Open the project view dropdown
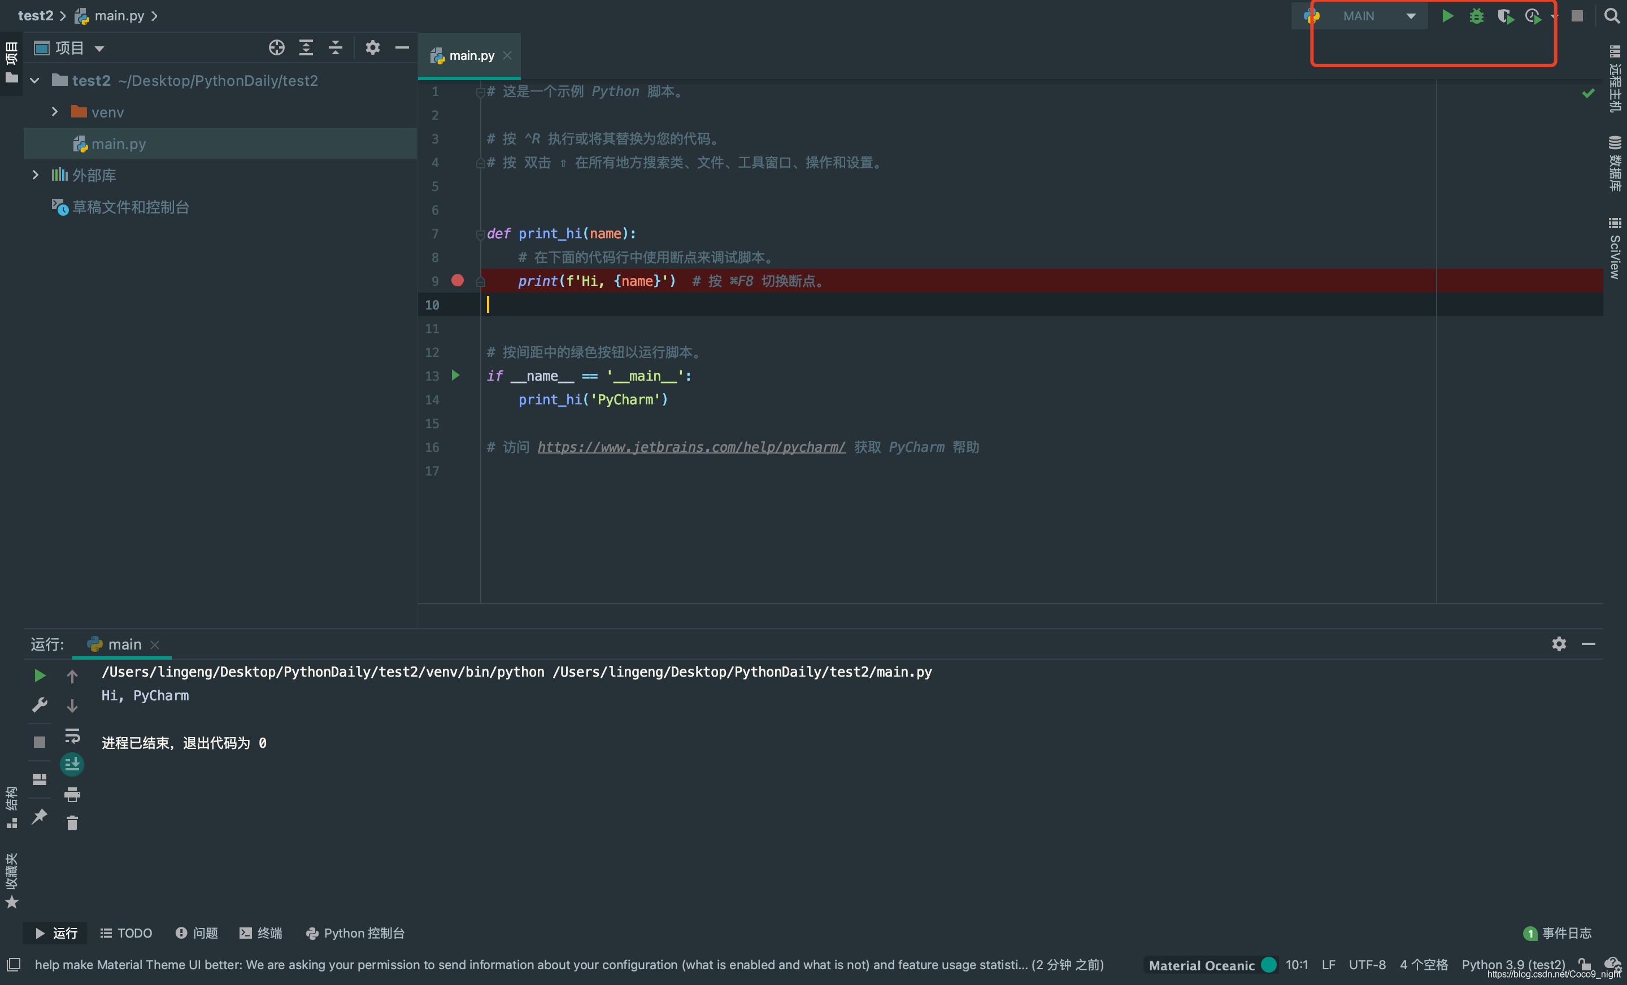This screenshot has height=985, width=1627. [x=99, y=48]
